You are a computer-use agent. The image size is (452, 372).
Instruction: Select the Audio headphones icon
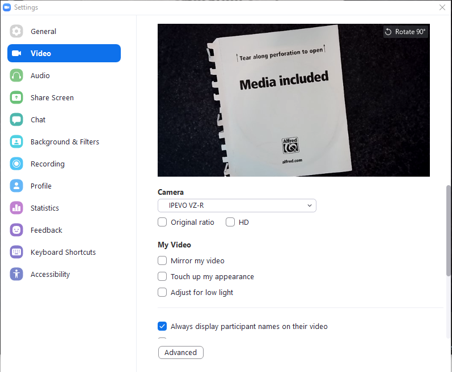tap(16, 76)
